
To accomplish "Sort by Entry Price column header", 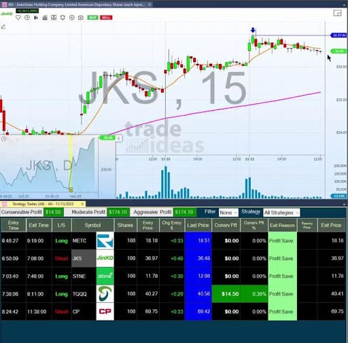I will point(148,225).
